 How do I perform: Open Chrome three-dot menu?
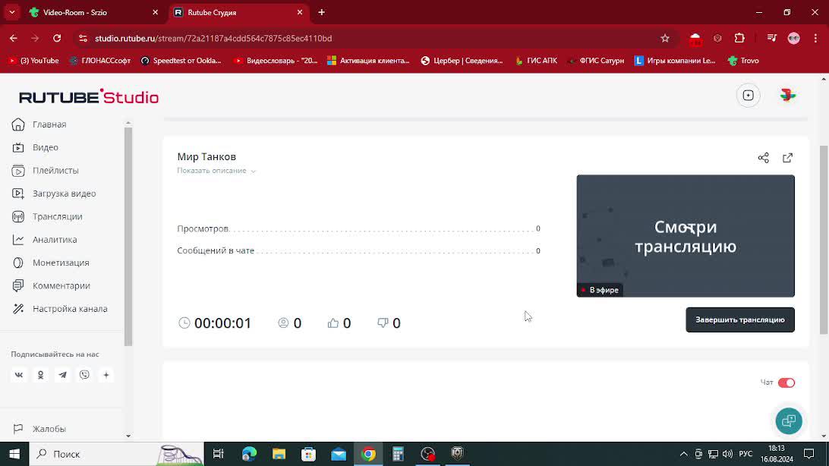pos(816,38)
